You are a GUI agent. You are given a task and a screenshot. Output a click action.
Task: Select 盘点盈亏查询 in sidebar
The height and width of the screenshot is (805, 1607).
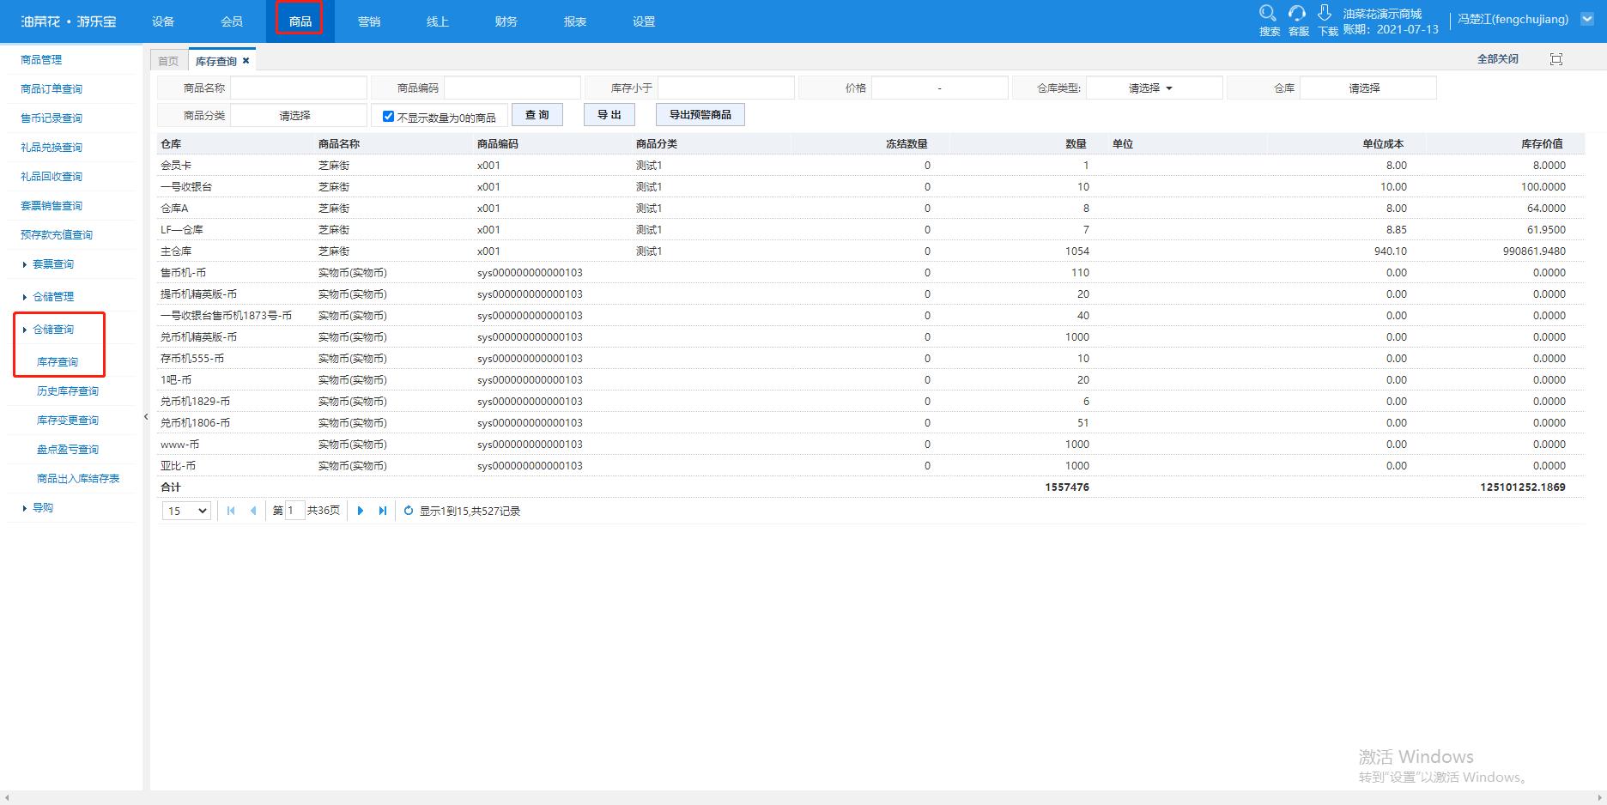tap(68, 450)
